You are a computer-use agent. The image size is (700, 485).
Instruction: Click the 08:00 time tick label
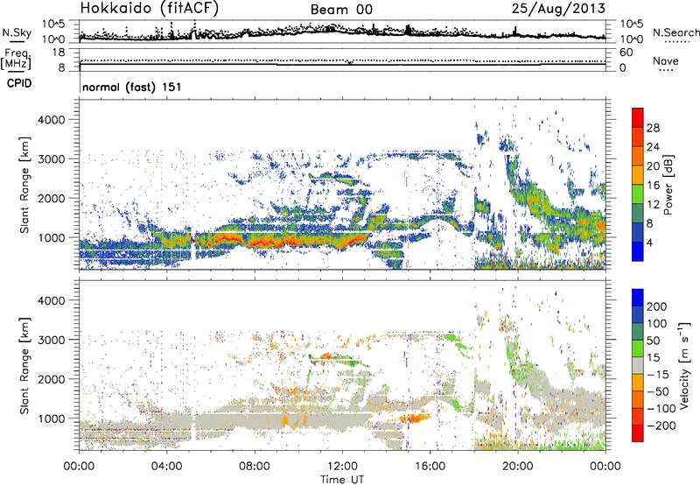254,467
